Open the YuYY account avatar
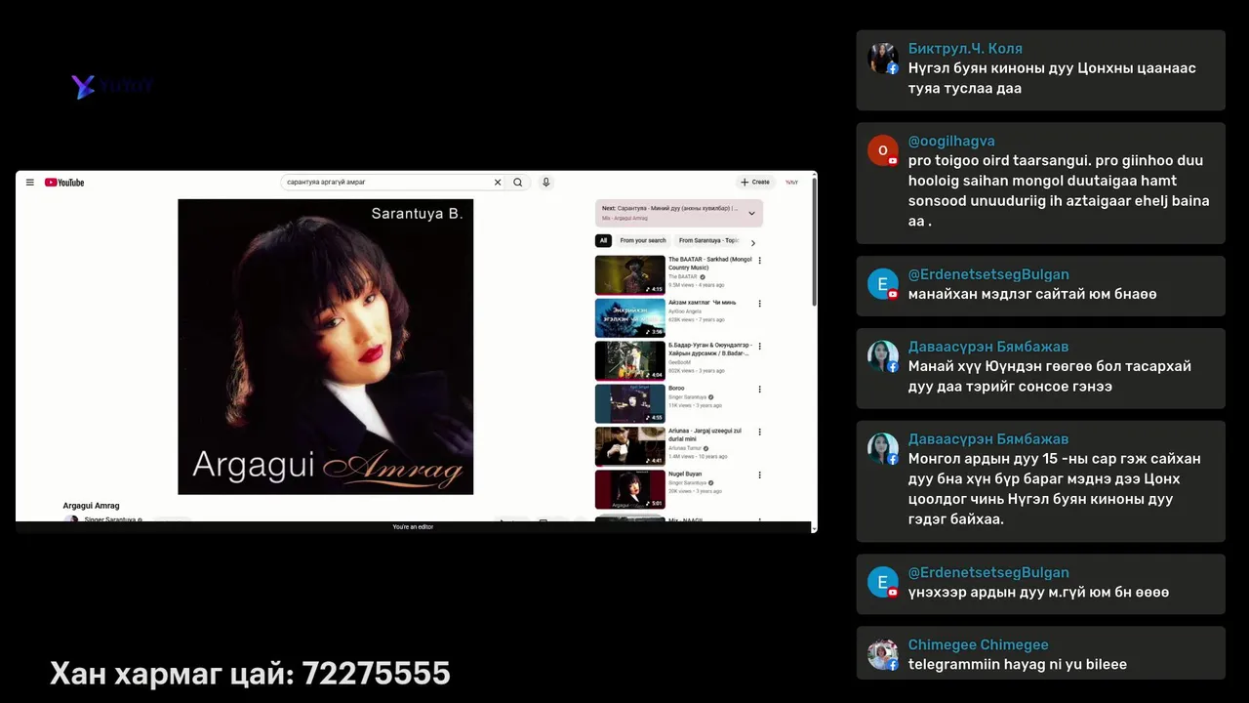 [x=792, y=183]
